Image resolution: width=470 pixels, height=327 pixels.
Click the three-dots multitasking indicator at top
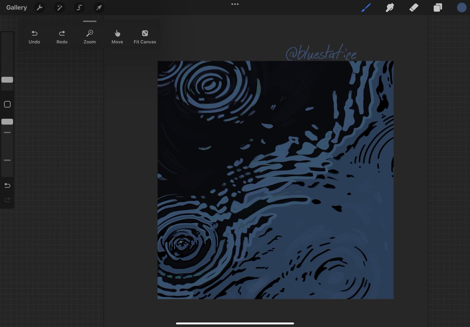(235, 4)
